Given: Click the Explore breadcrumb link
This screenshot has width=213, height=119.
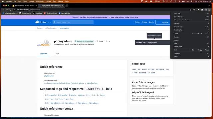Looking at the screenshot, I should [x=40, y=28].
